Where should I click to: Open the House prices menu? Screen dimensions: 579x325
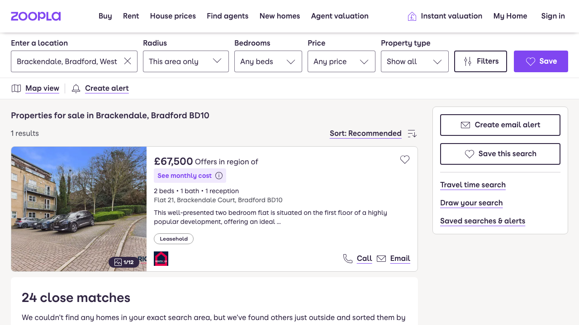(x=173, y=16)
